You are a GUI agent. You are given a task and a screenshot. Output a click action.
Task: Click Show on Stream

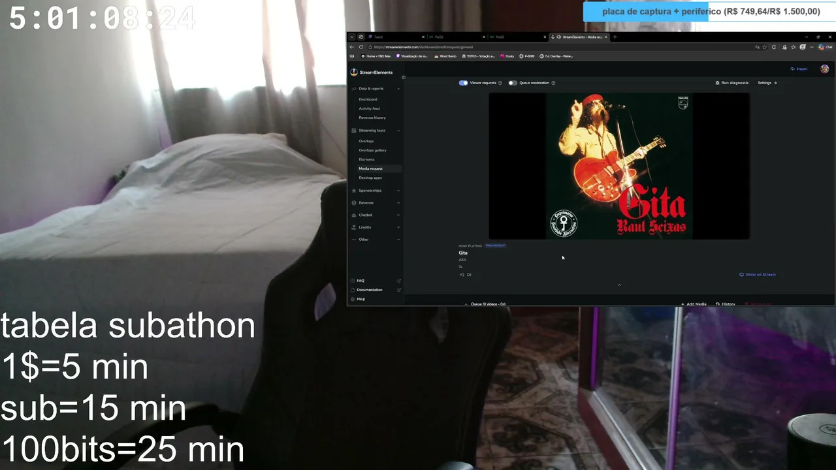click(758, 275)
